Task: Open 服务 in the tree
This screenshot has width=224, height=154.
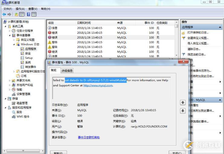Action: click(19, 112)
